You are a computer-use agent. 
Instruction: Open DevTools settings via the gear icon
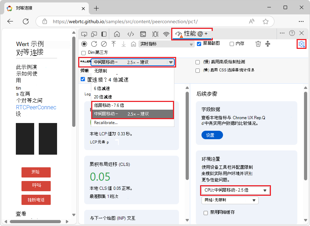tap(301, 44)
